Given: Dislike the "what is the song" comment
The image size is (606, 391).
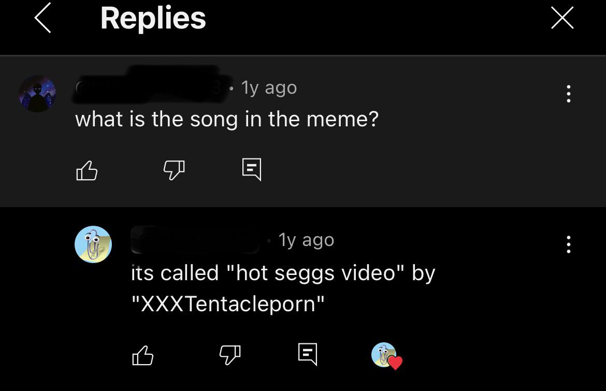Looking at the screenshot, I should point(174,170).
